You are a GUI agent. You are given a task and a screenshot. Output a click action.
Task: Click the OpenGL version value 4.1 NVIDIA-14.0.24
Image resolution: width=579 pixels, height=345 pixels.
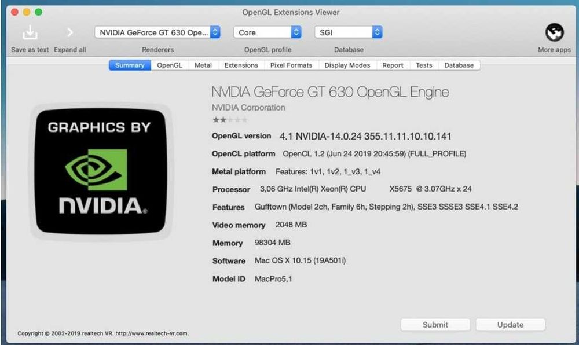(365, 137)
